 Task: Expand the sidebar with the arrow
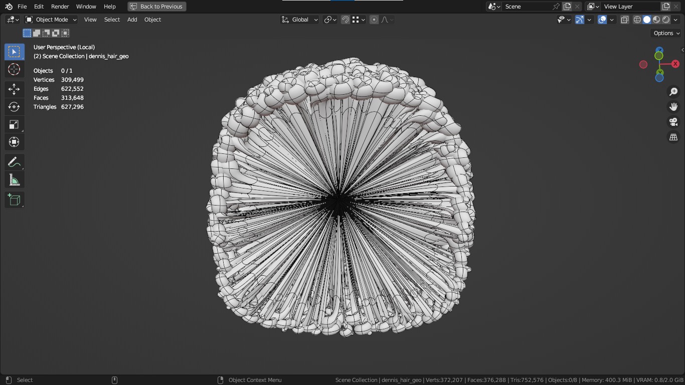(682, 50)
